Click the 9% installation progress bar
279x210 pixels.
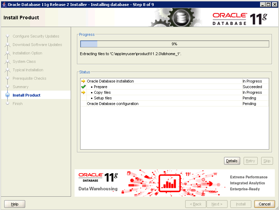click(x=174, y=44)
